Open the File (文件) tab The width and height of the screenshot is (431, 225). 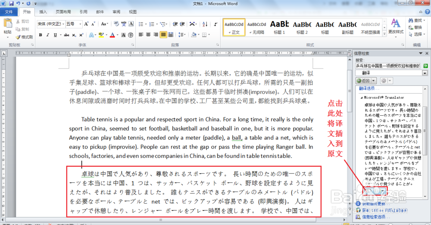(x=9, y=12)
